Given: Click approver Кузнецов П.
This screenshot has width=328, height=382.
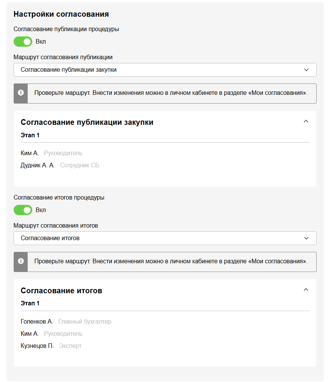Looking at the screenshot, I should 37,346.
